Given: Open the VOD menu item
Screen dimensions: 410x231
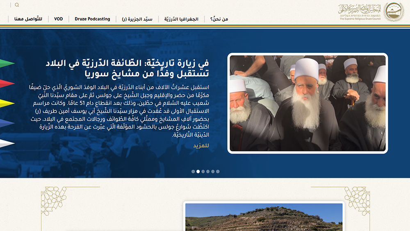Looking at the screenshot, I should click(58, 19).
